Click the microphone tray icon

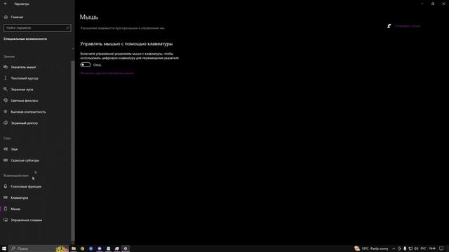coord(405,248)
